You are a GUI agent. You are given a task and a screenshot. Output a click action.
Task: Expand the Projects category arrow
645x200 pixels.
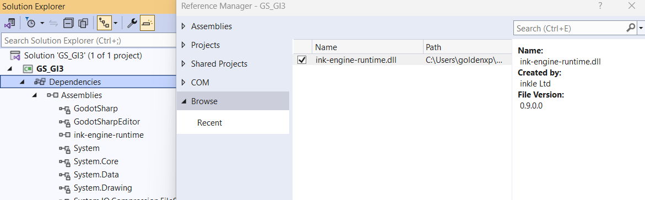coord(183,45)
